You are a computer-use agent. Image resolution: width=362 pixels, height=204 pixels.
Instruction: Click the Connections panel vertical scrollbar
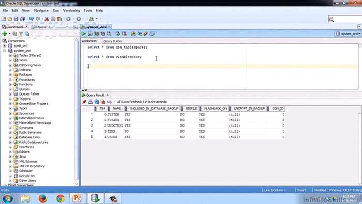click(x=77, y=112)
